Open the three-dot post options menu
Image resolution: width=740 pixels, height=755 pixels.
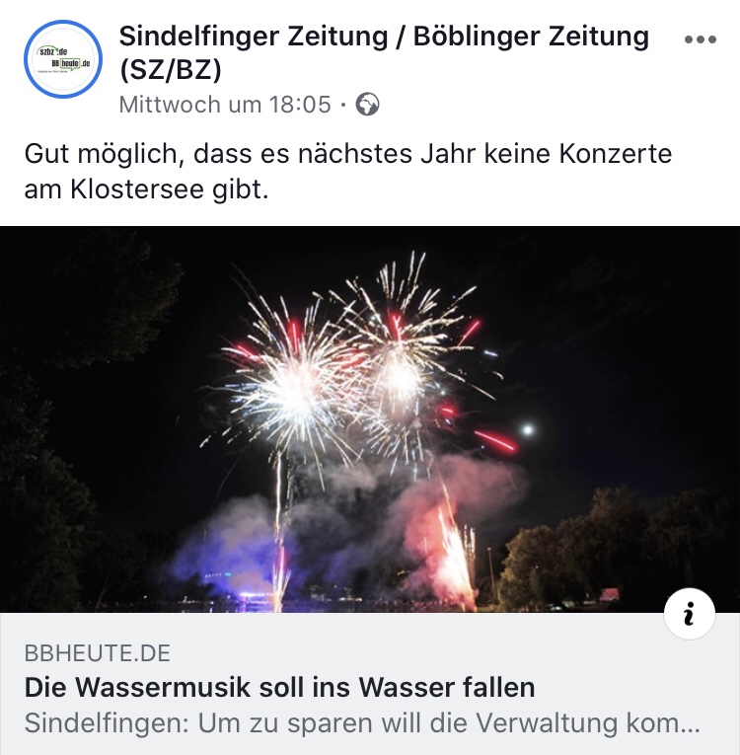click(701, 39)
